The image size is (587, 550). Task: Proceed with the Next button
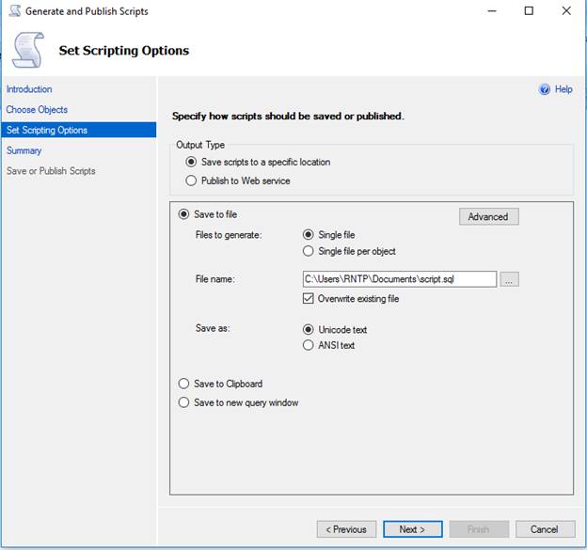[x=413, y=529]
